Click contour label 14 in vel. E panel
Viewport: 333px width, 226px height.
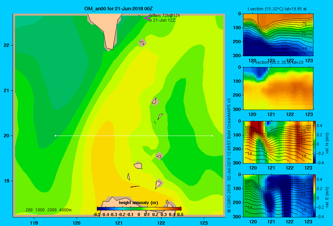[x=250, y=208]
